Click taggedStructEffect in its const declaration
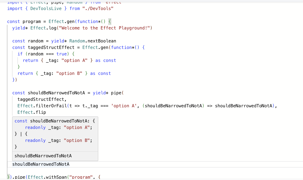 tap(51, 47)
